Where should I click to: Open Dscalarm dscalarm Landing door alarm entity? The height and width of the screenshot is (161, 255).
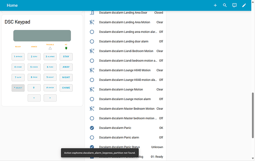coord(124,41)
